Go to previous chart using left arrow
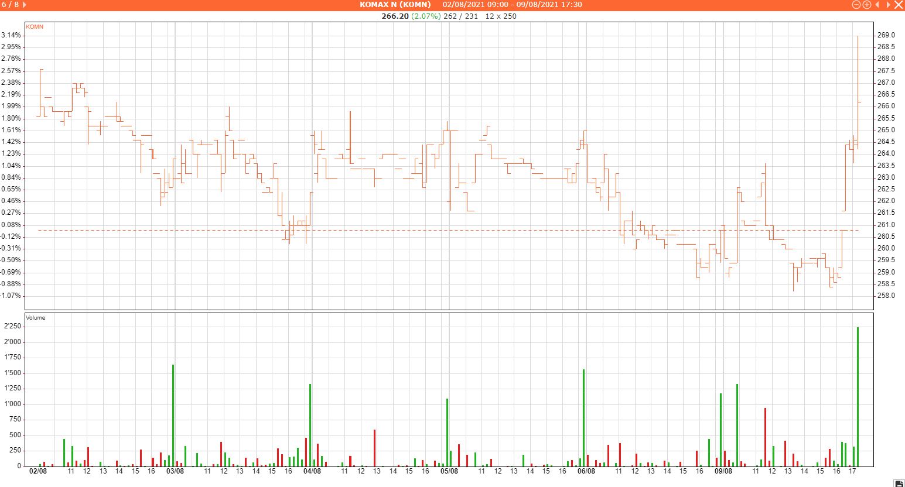 tap(877, 5)
